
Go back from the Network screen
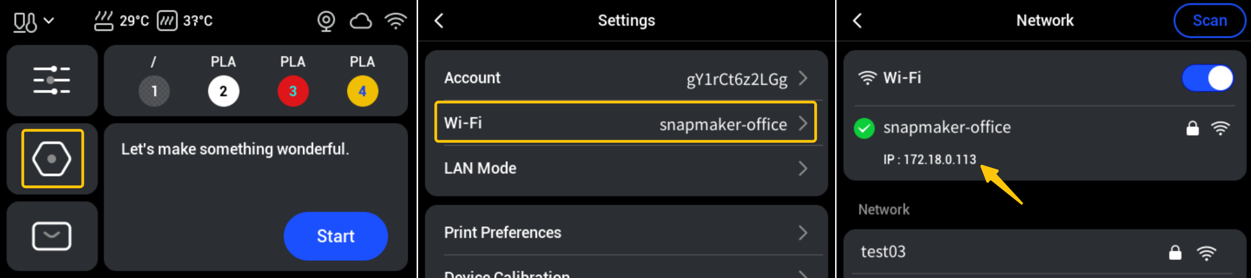click(857, 21)
